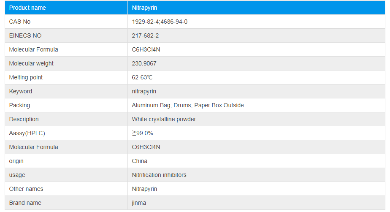Select the packing text starting with Aluminum Bag

point(188,105)
